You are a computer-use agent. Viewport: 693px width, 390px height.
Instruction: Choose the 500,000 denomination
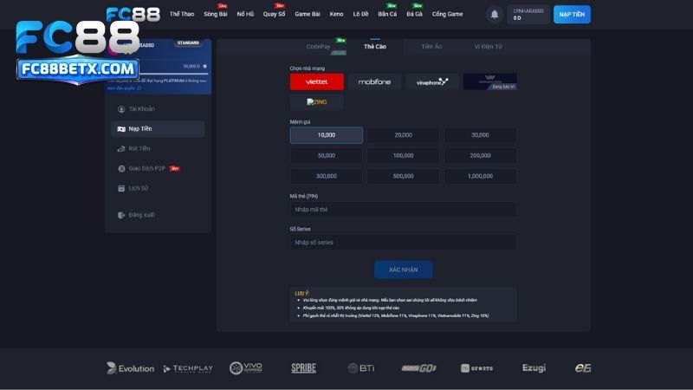tap(403, 176)
